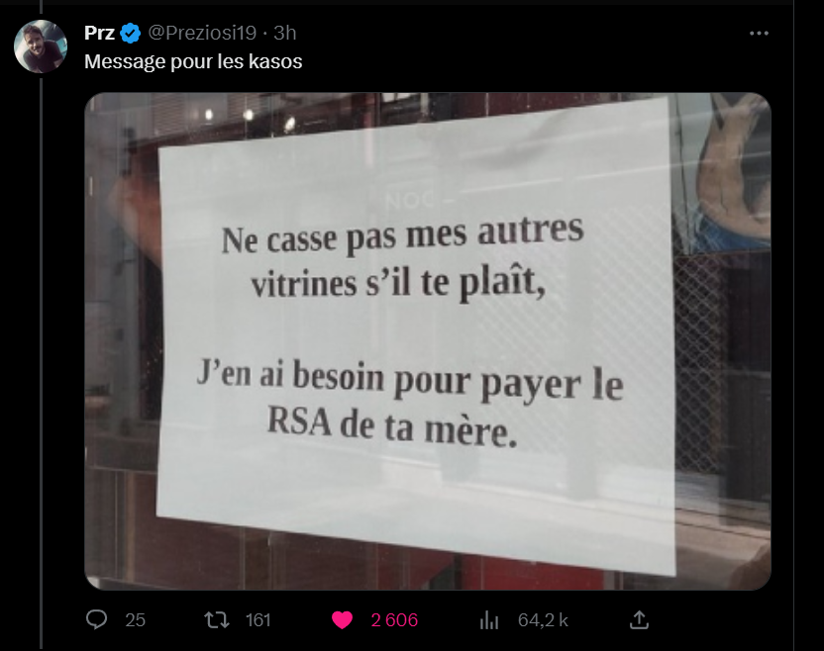
Task: Click the printed text 'RSA de ta mère' in photo
Action: [x=392, y=426]
